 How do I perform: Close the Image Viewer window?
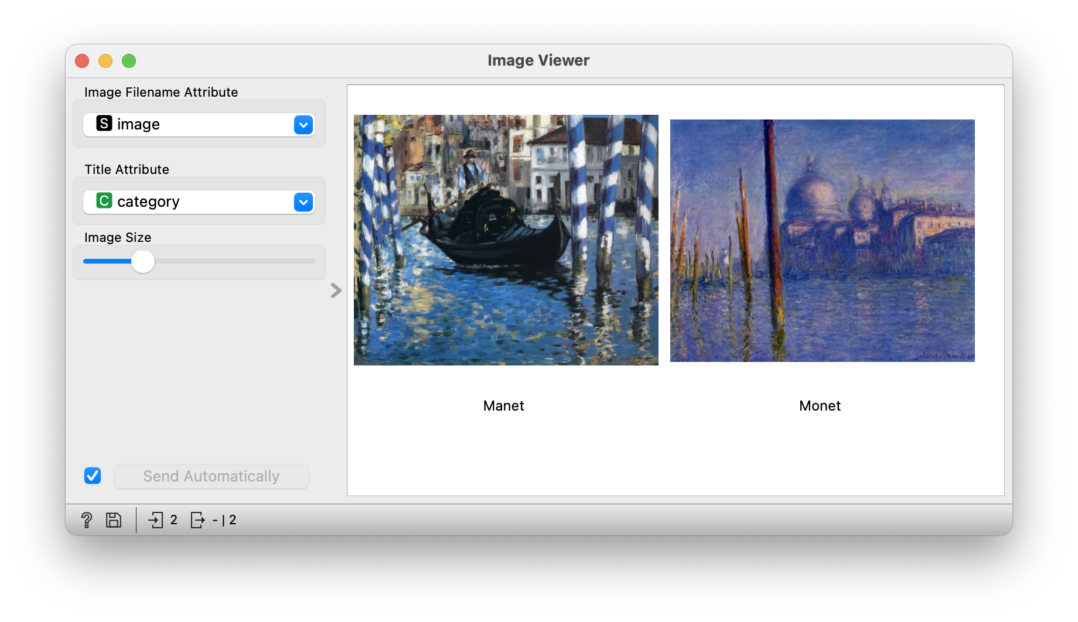click(x=82, y=61)
